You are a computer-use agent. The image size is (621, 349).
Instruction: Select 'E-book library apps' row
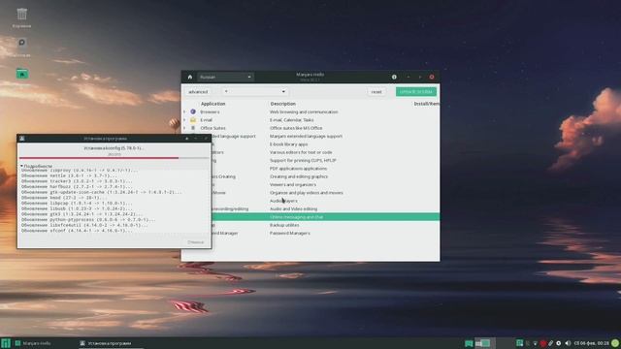tap(289, 144)
